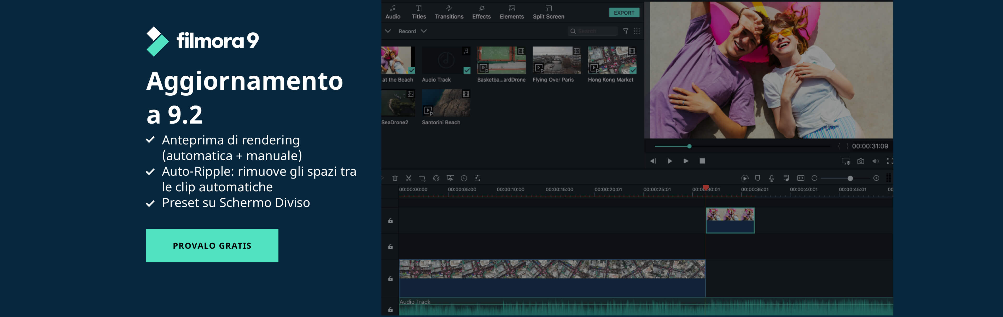Play the preview video
Screen dimensions: 1003x317
coord(686,161)
